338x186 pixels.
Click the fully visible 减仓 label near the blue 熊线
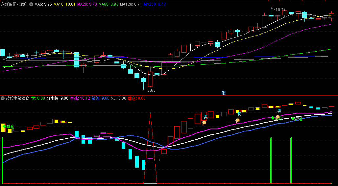299,119
